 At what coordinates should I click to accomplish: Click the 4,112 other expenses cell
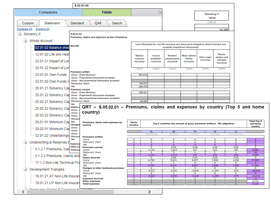255,181
